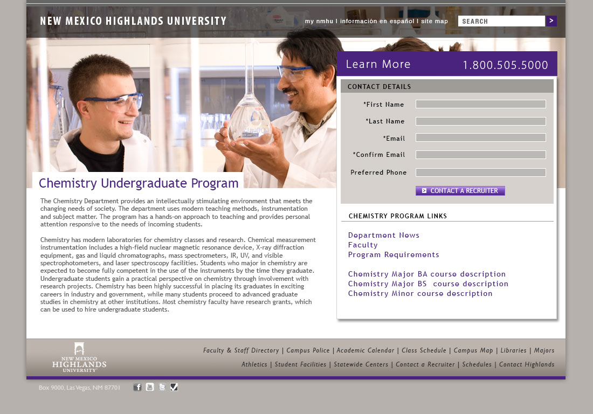Open the my nmhu link
This screenshot has width=593, height=414.
point(319,21)
